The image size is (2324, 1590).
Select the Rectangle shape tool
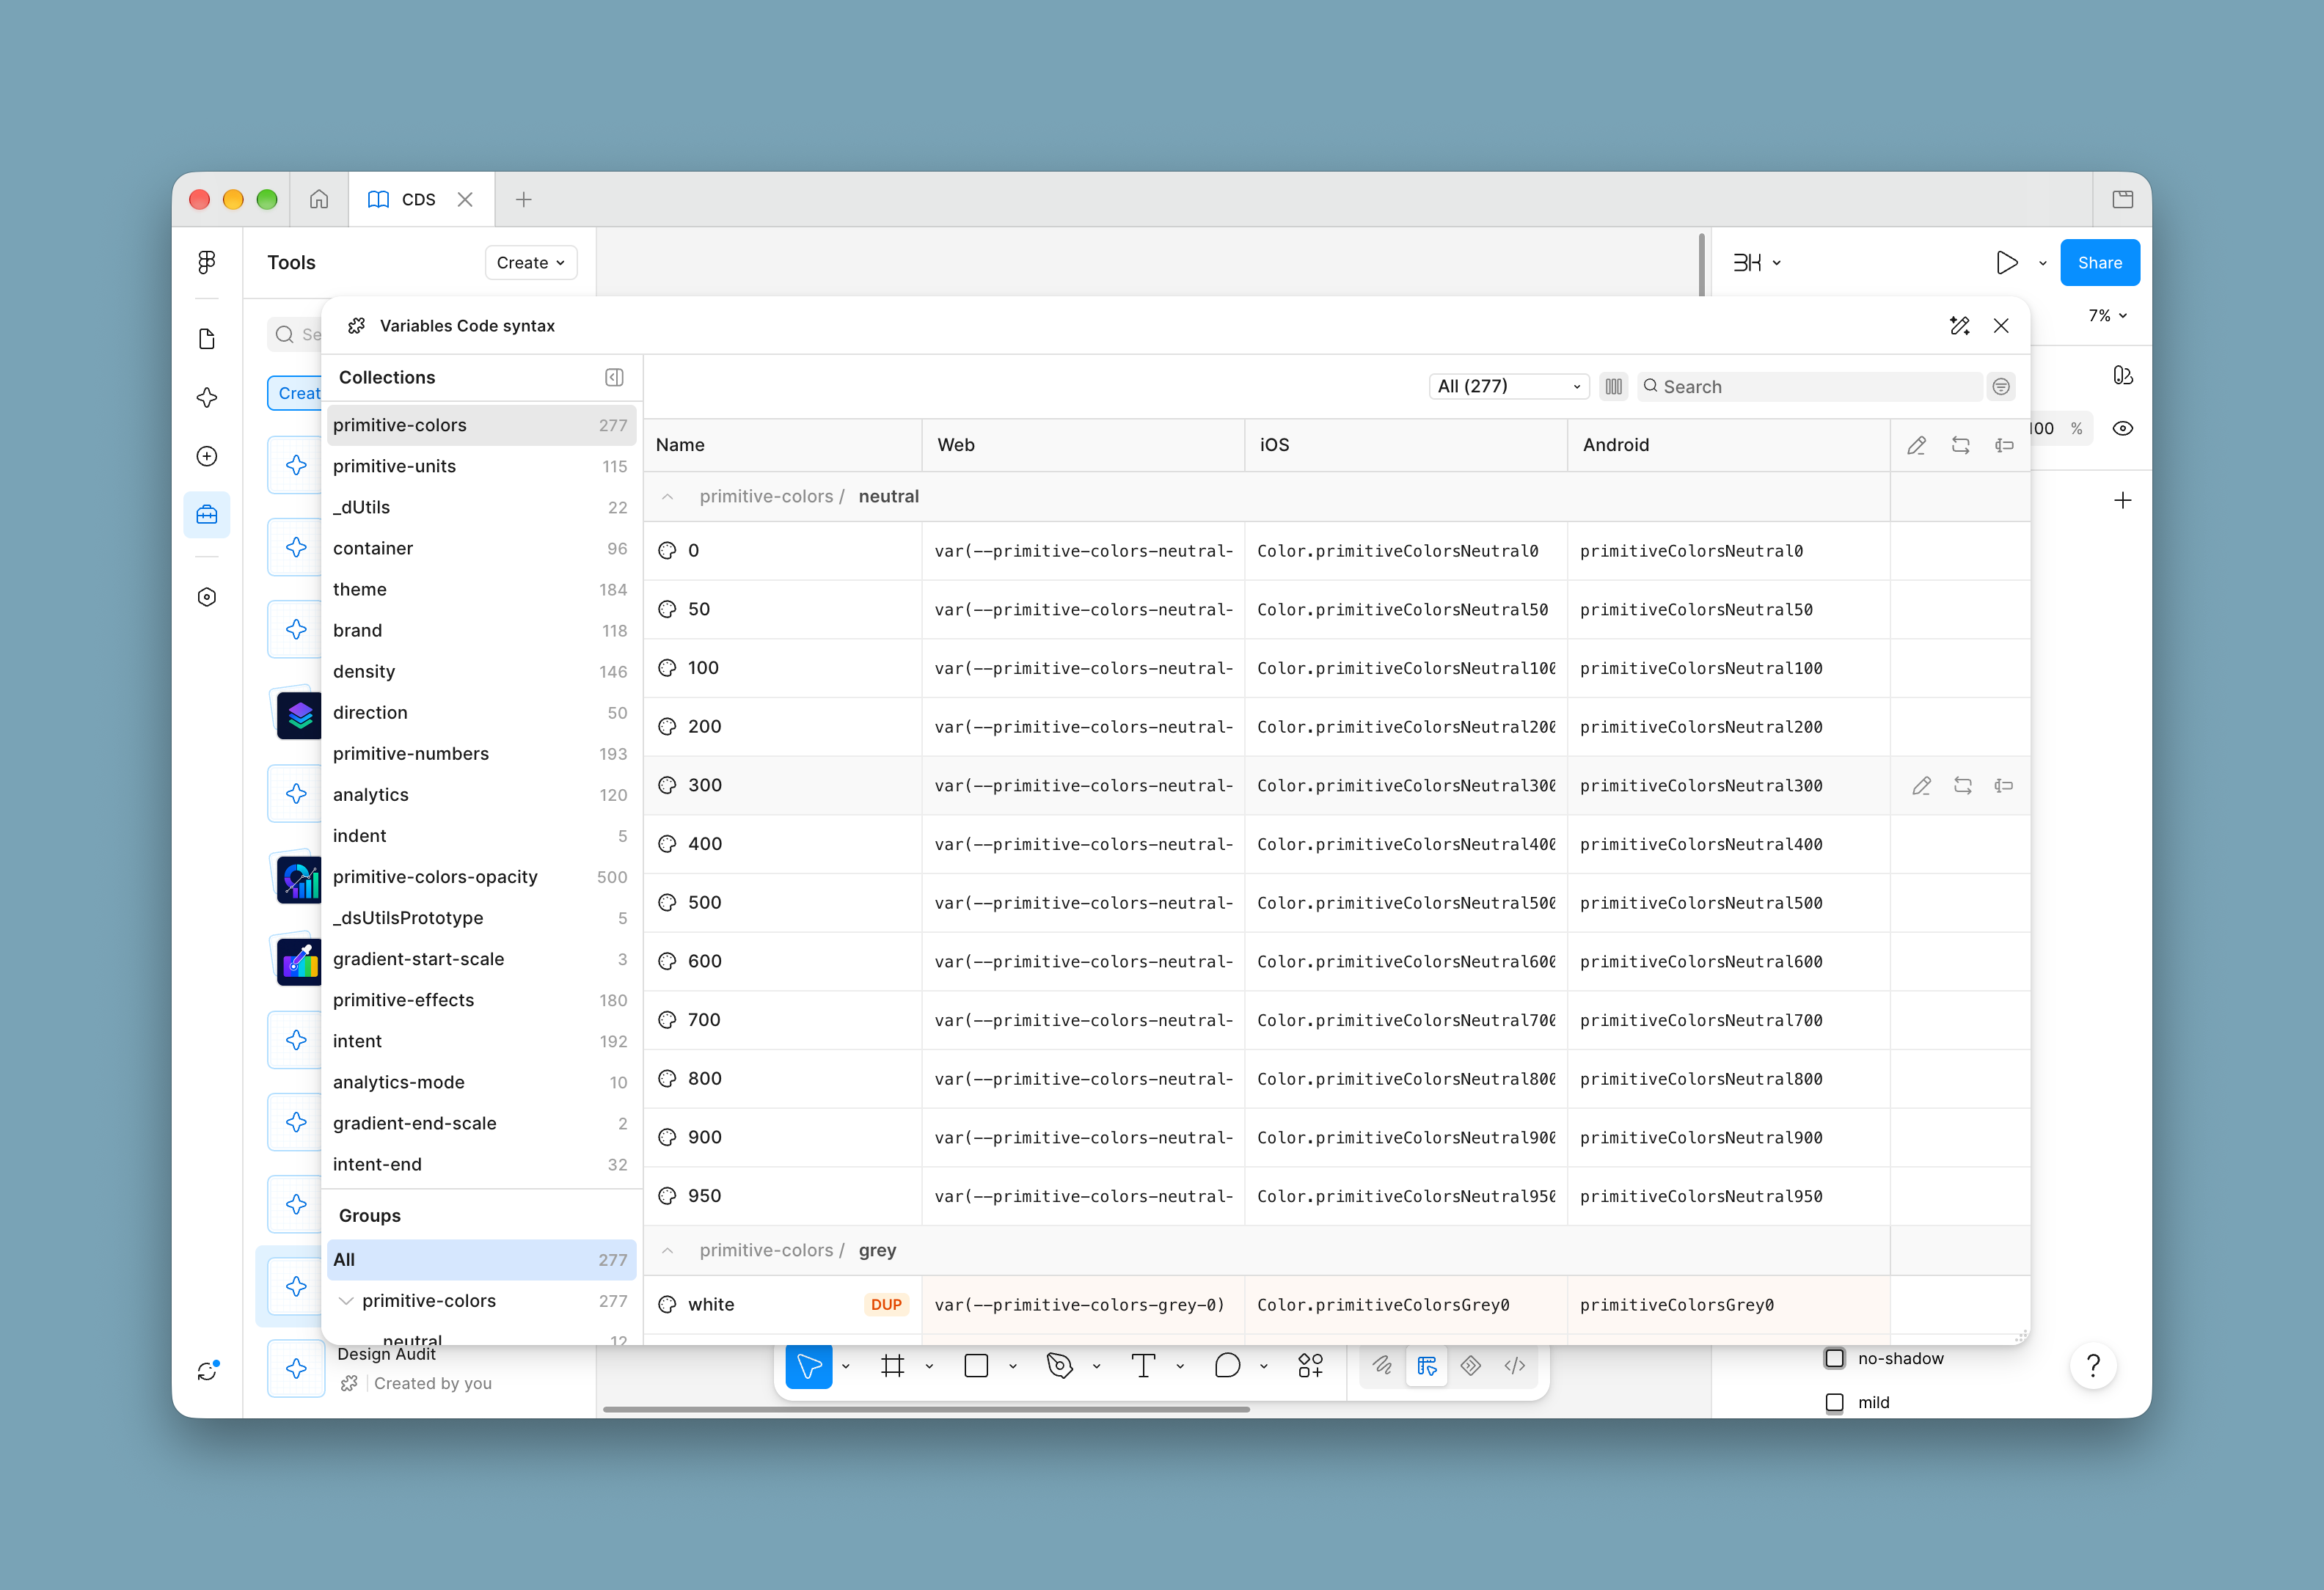(x=976, y=1366)
